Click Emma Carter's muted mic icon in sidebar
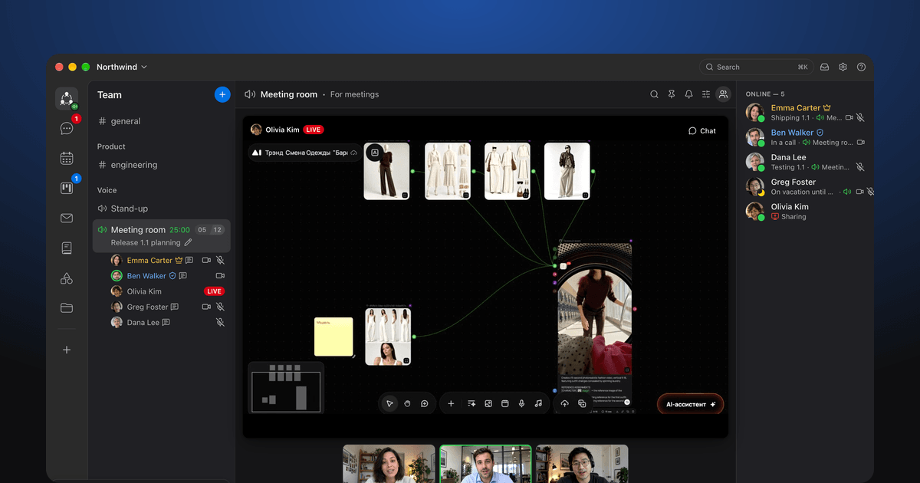The image size is (920, 483). 220,261
